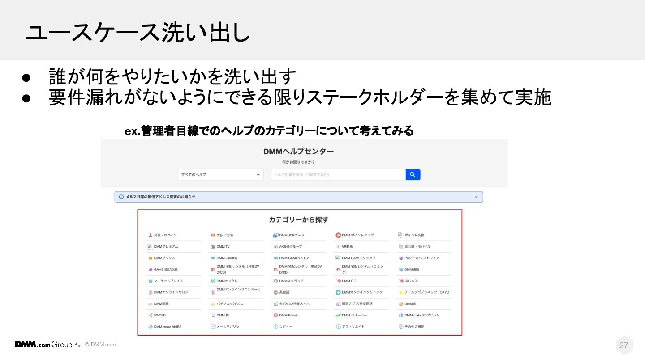Click the DMM GAMES controller icon
Screen dimensions: 645x362
point(213,258)
